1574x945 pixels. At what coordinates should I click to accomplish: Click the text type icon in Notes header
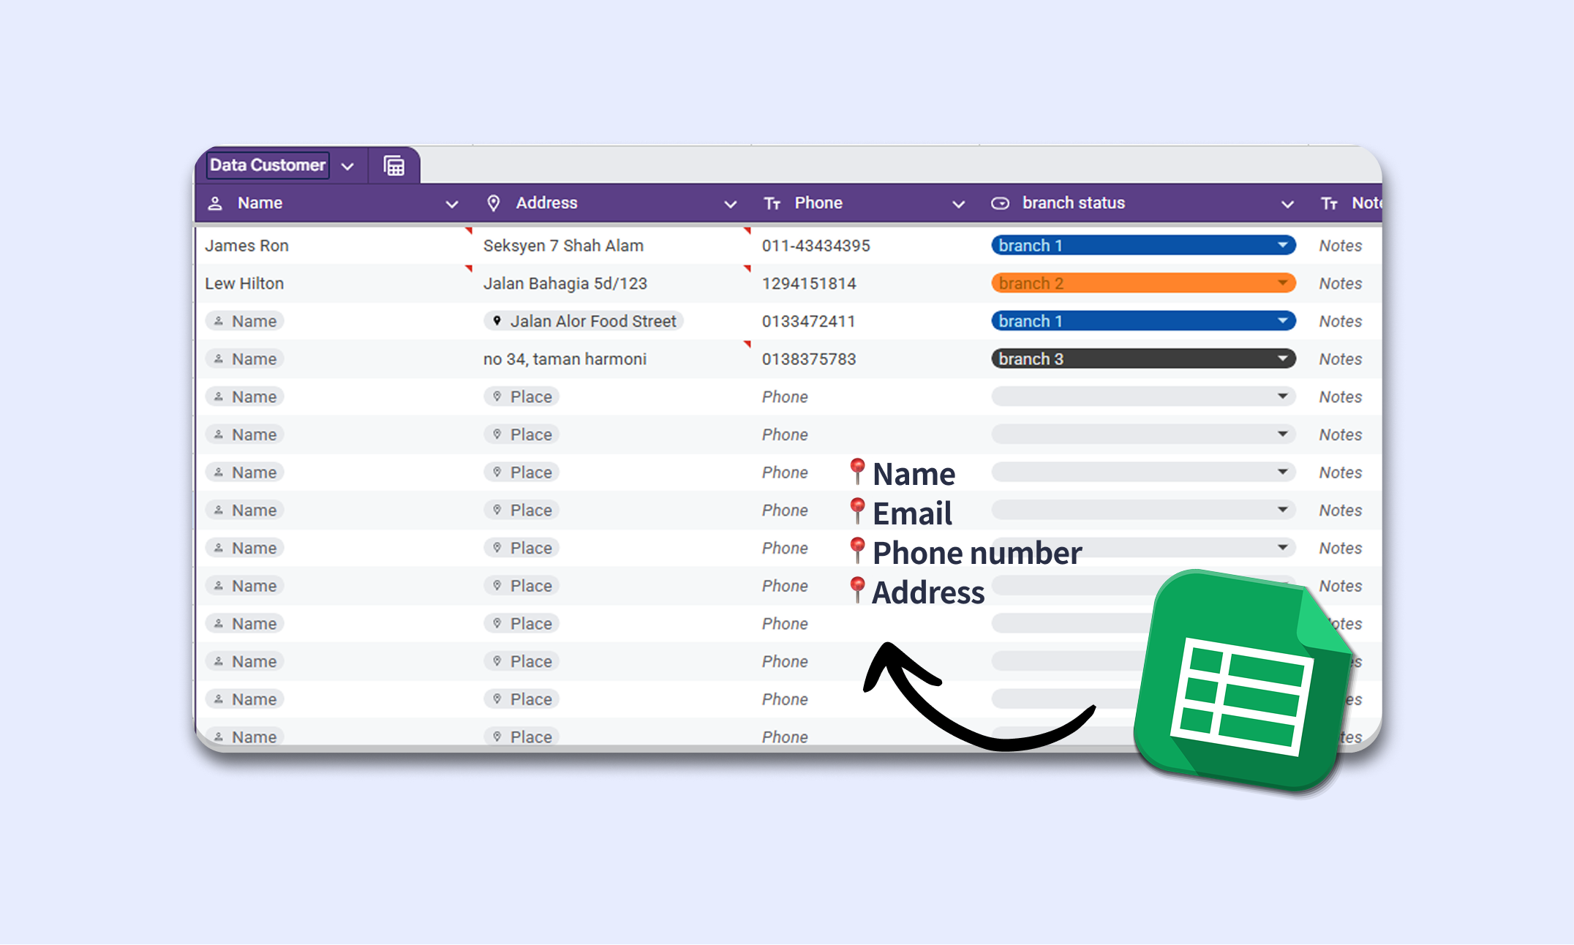coord(1329,204)
